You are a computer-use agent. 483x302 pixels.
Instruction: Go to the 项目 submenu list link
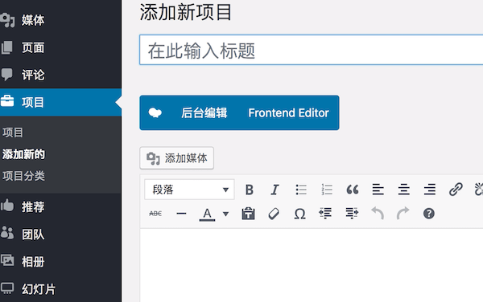click(13, 133)
